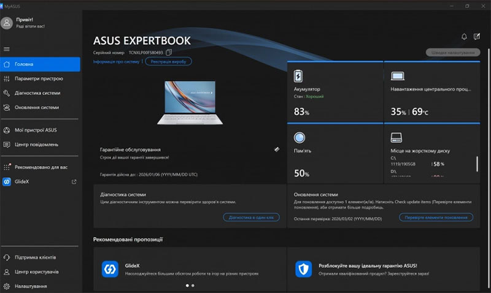Click the main page vertical scrollbar

click(489, 169)
